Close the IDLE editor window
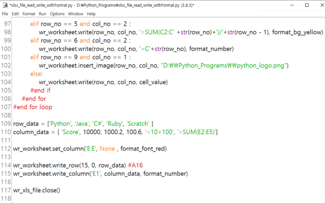This screenshot has height=203, width=325. tap(318, 5)
